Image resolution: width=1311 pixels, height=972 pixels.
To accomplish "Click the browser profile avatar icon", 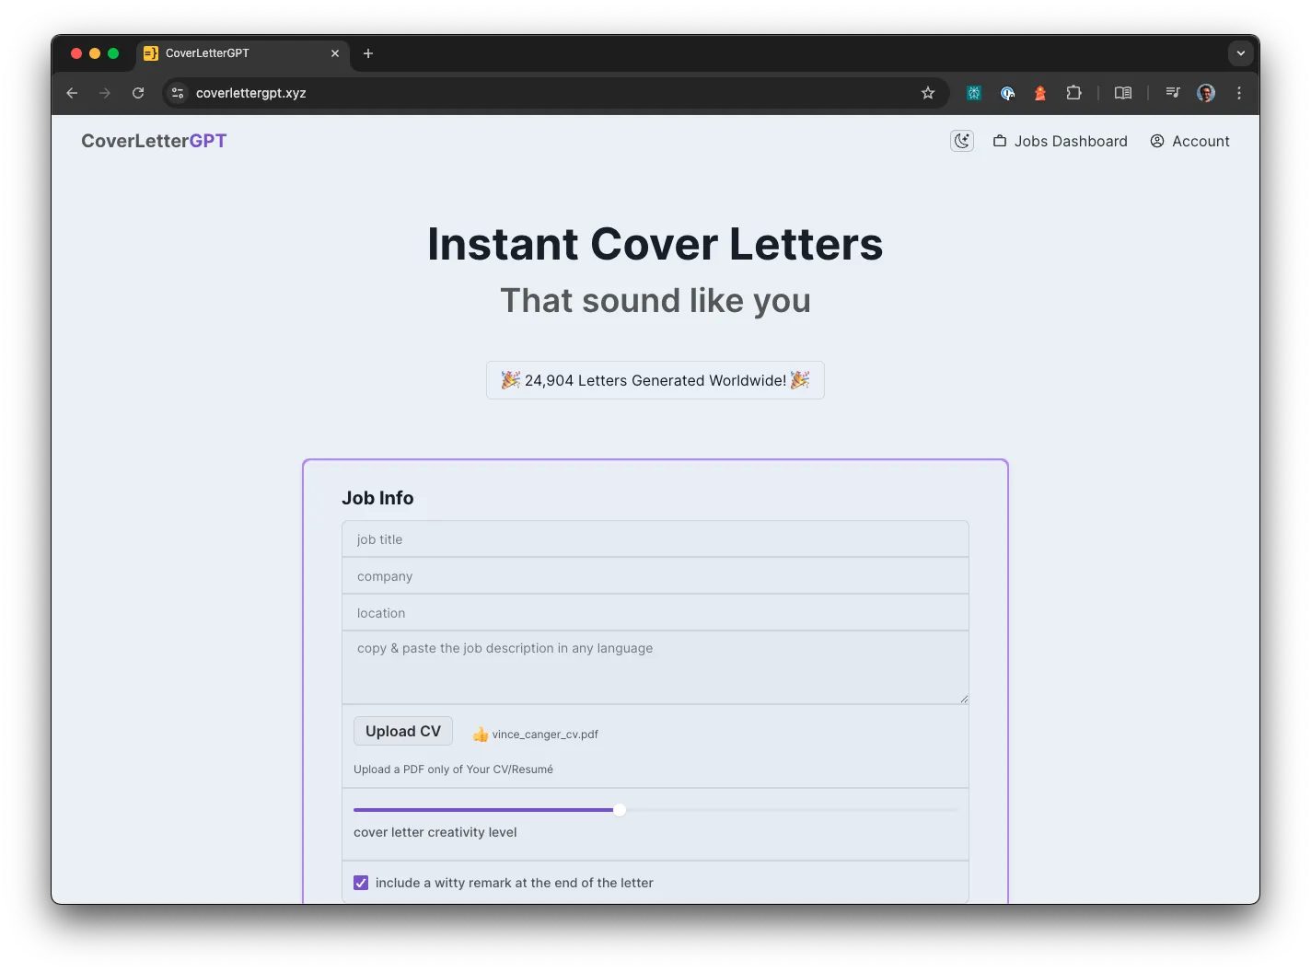I will click(1206, 93).
